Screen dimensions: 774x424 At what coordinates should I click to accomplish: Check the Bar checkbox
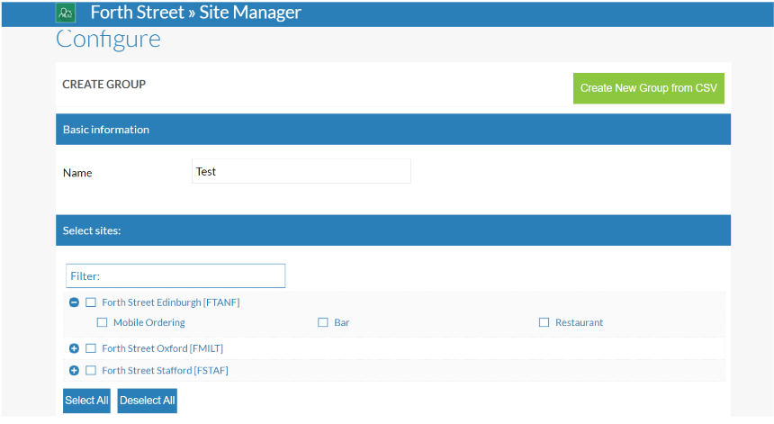click(323, 322)
